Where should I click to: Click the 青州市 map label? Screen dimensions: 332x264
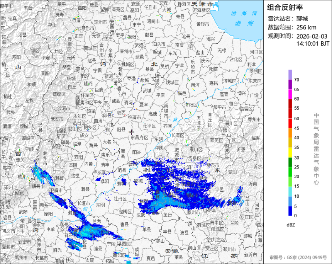254,119
